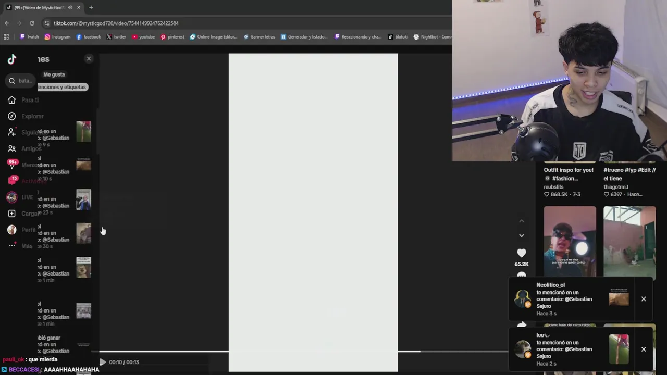This screenshot has width=667, height=375.
Task: Open the Más three-dots menu
Action: coord(11,246)
